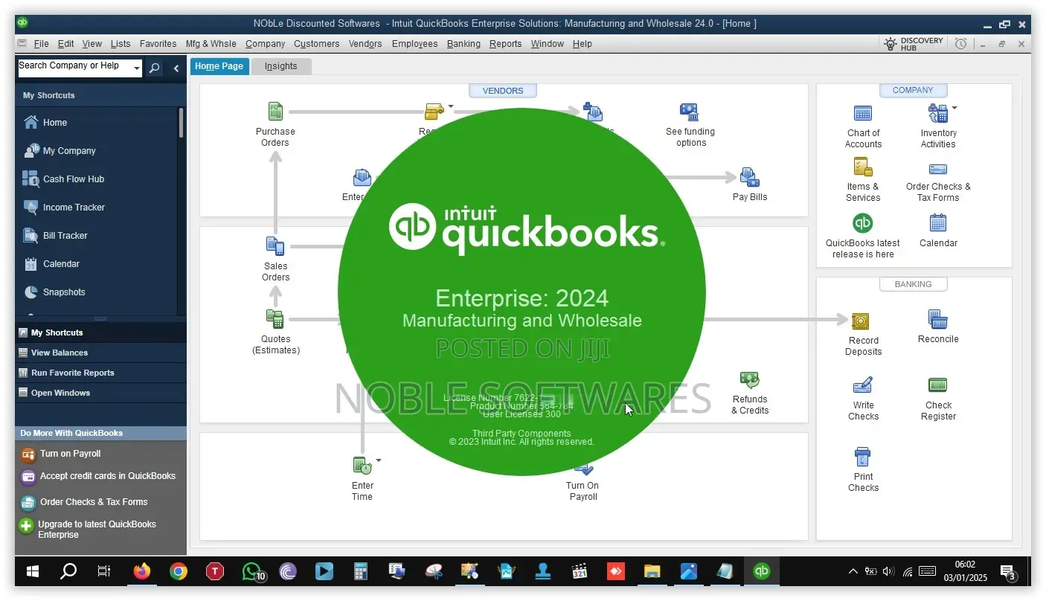
Task: Click the My Shortcuts sidebar section button
Action: pyautogui.click(x=101, y=332)
